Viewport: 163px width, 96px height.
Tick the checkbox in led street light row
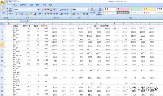5,52
